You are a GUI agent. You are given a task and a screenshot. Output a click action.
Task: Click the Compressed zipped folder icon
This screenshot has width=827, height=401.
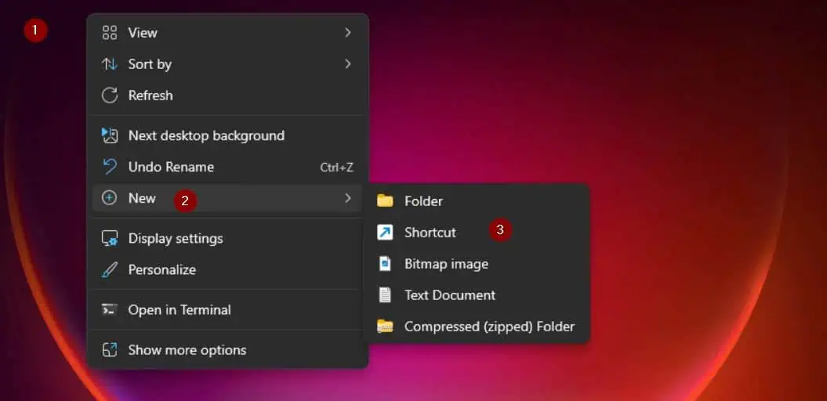pos(385,326)
